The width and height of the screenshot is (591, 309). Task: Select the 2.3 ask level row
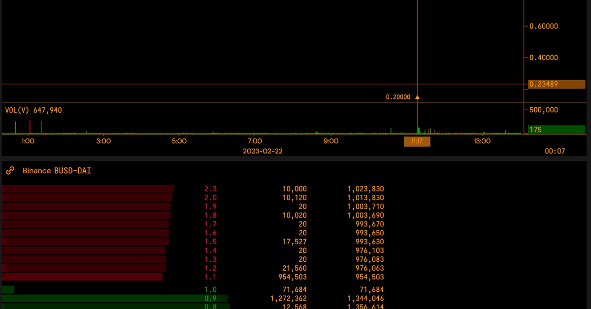click(x=210, y=189)
